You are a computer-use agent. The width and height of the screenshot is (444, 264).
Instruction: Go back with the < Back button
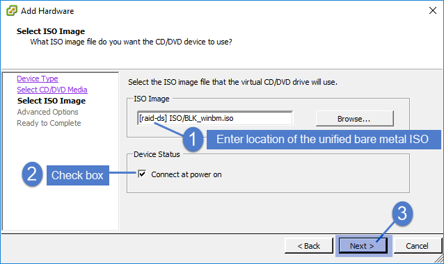click(x=309, y=246)
